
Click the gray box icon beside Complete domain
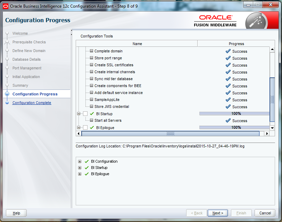(92, 51)
